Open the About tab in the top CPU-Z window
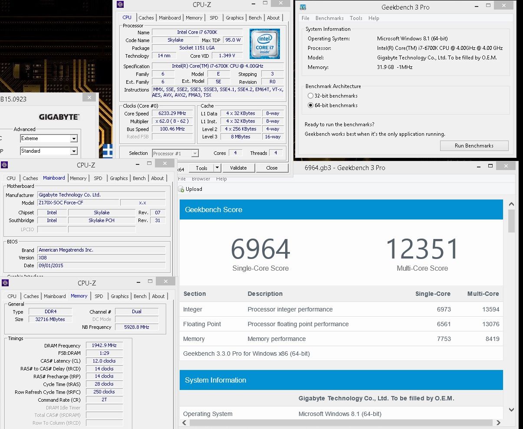The height and width of the screenshot is (429, 523). tap(273, 18)
